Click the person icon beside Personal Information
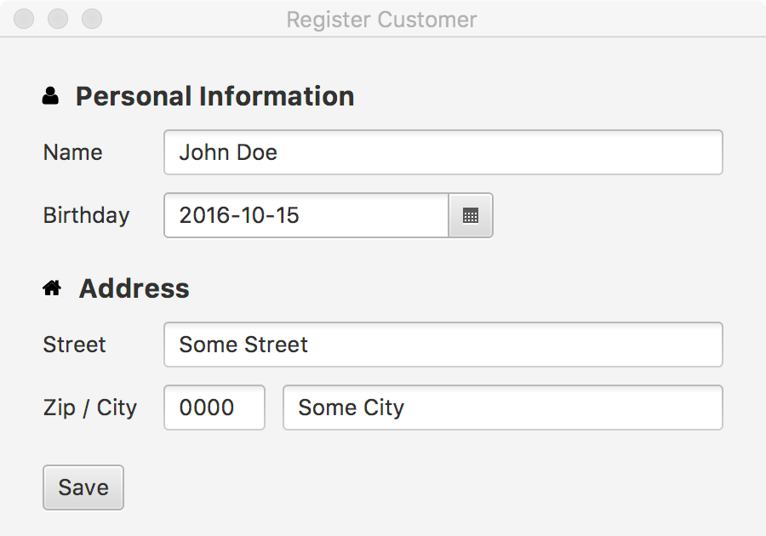This screenshot has height=536, width=766. point(51,97)
